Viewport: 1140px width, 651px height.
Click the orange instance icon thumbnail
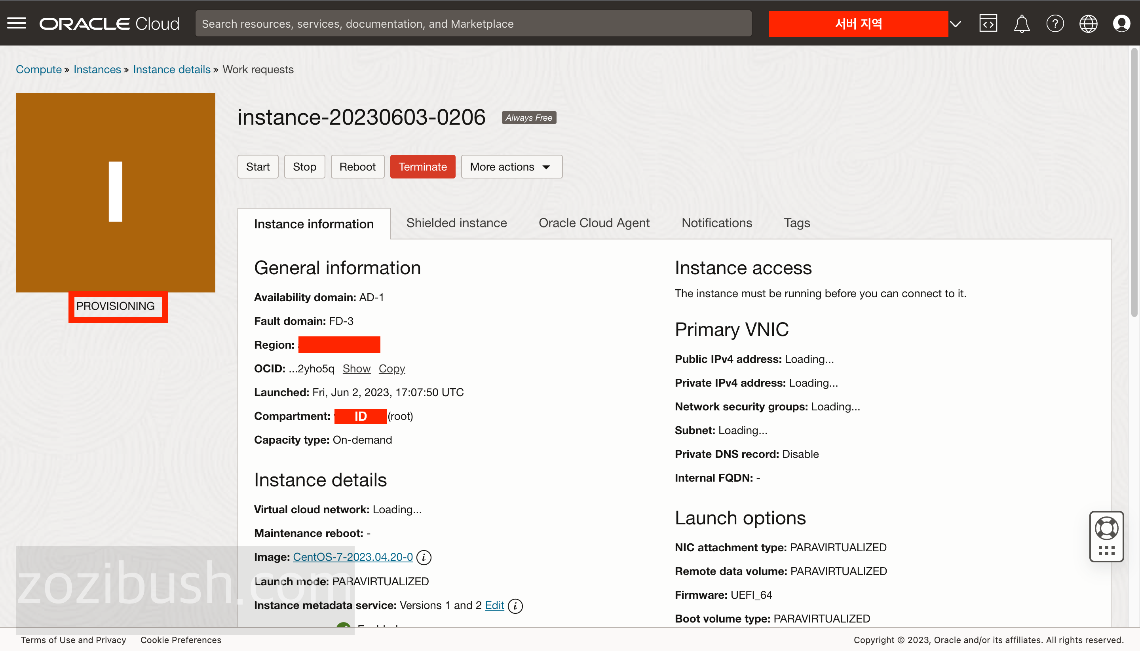click(x=116, y=193)
